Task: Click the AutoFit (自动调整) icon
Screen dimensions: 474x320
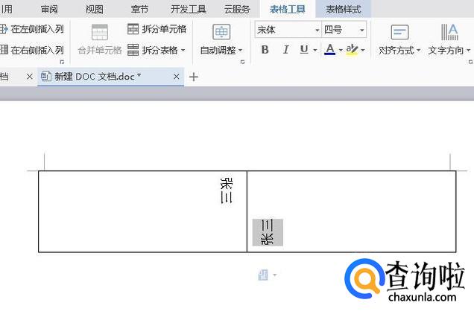Action: (221, 32)
